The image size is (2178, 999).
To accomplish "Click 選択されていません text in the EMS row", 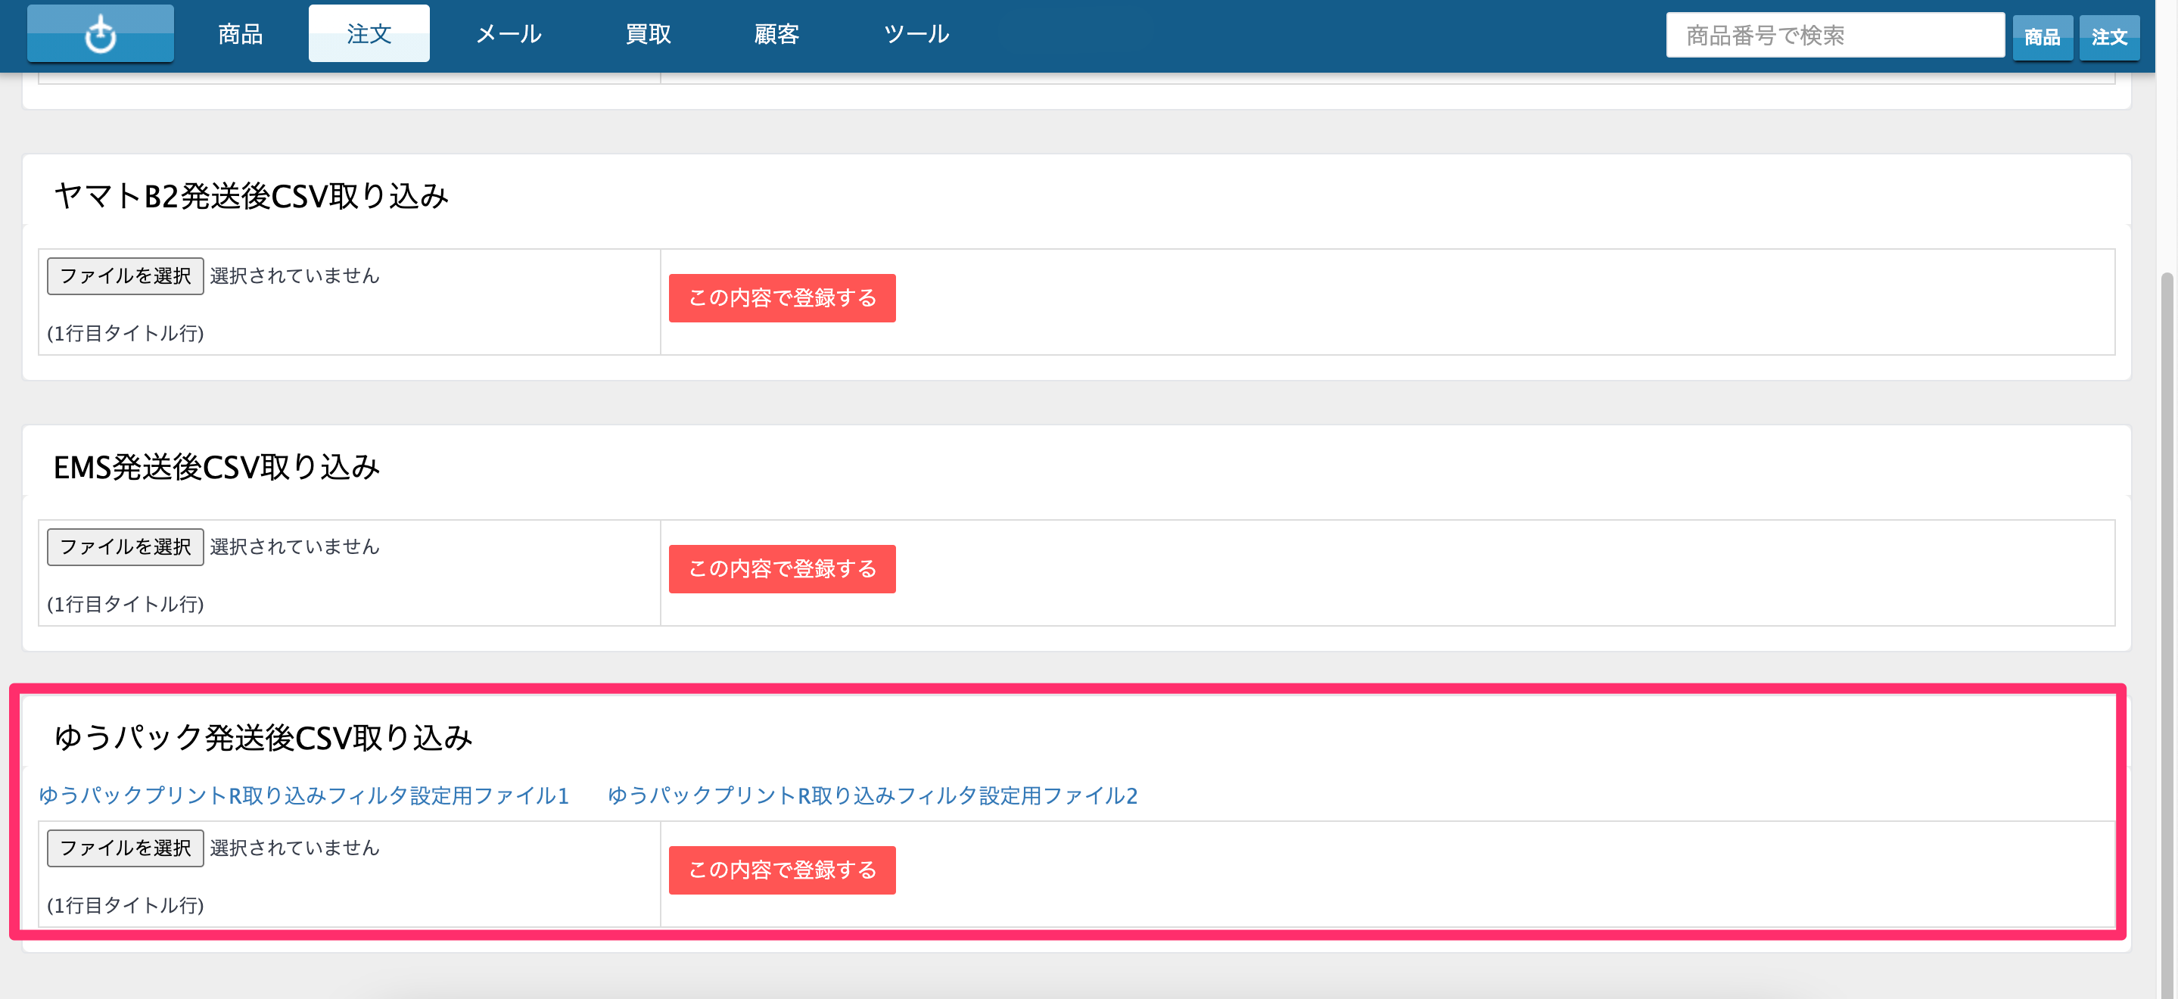I will [294, 546].
